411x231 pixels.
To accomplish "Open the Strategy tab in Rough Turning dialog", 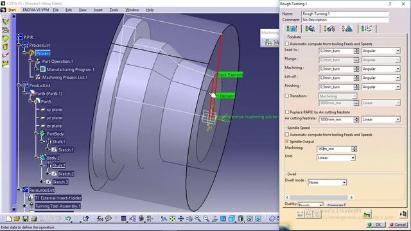I will (x=292, y=28).
